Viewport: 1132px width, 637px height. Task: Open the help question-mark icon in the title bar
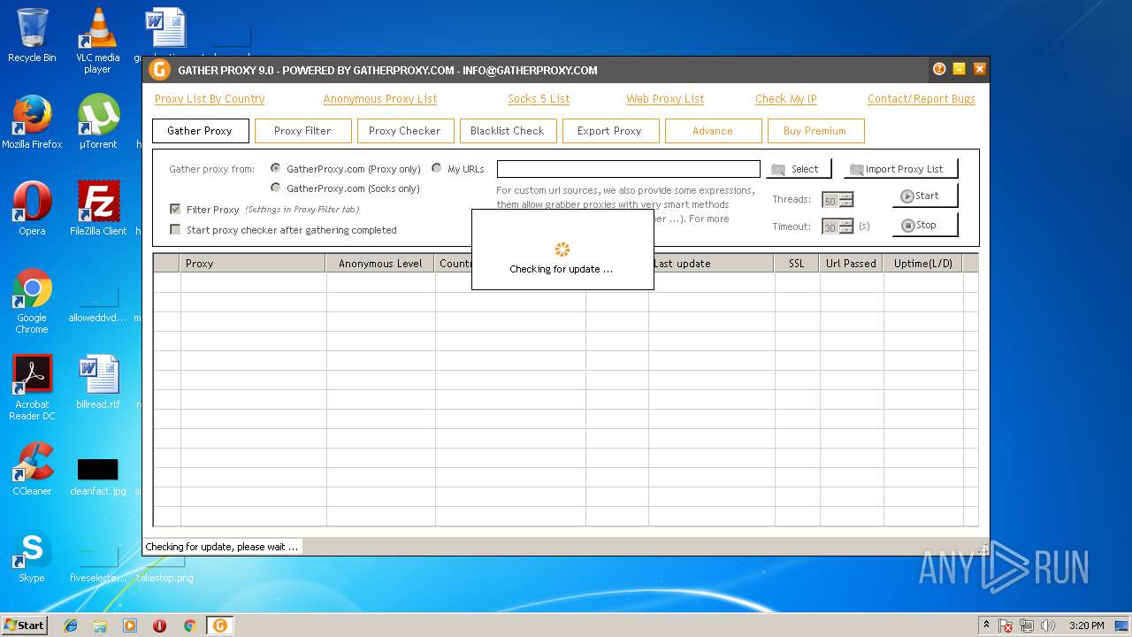coord(939,69)
